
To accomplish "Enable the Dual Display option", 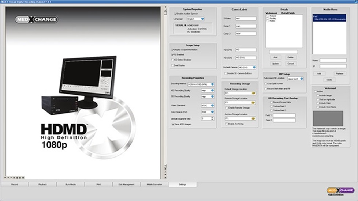I will tap(173, 65).
